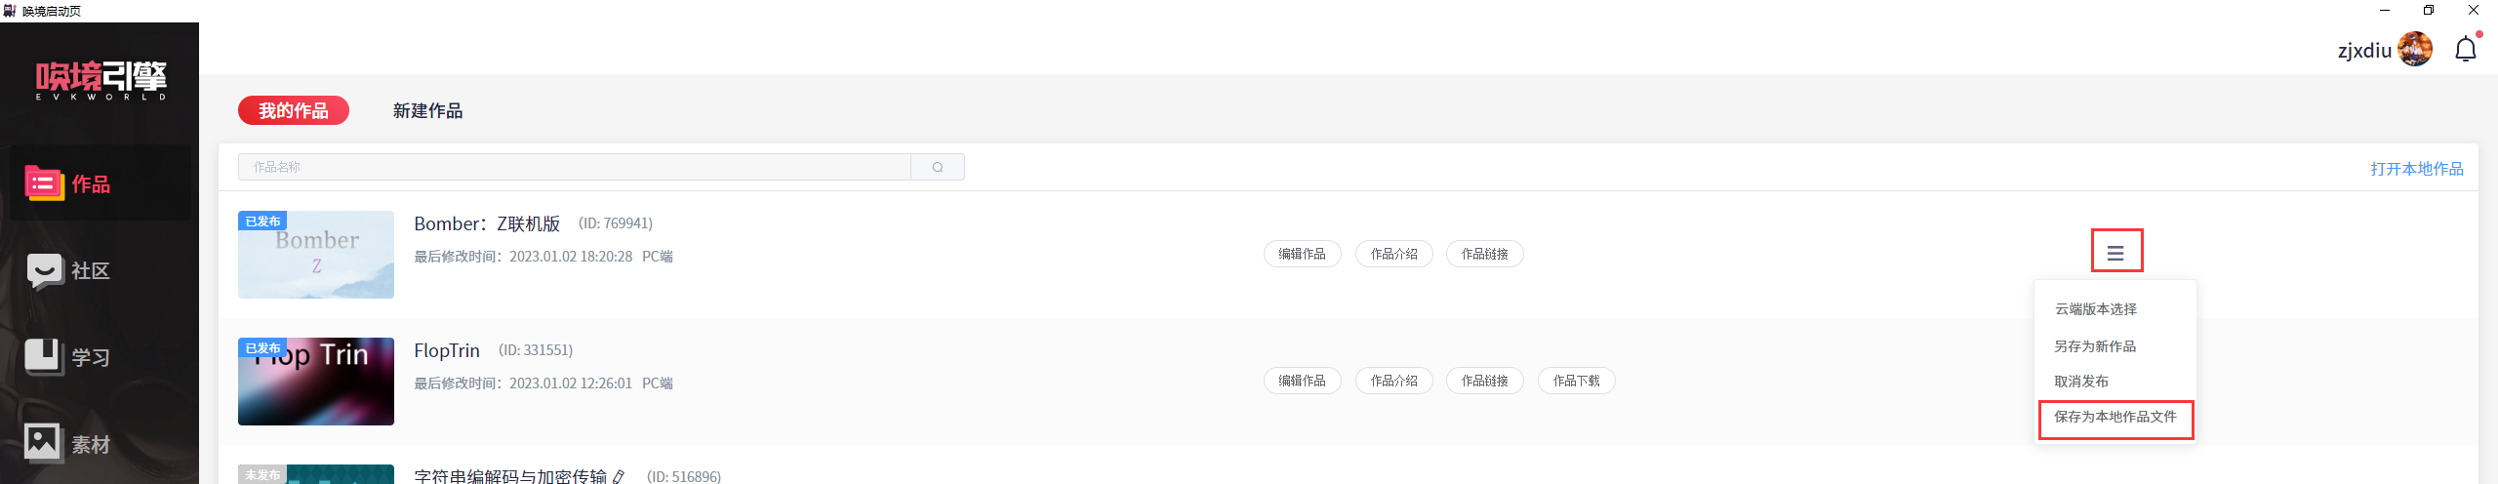Image resolution: width=2498 pixels, height=484 pixels.
Task: Choose 保存为本地作品文件 menu entry
Action: pos(2115,417)
